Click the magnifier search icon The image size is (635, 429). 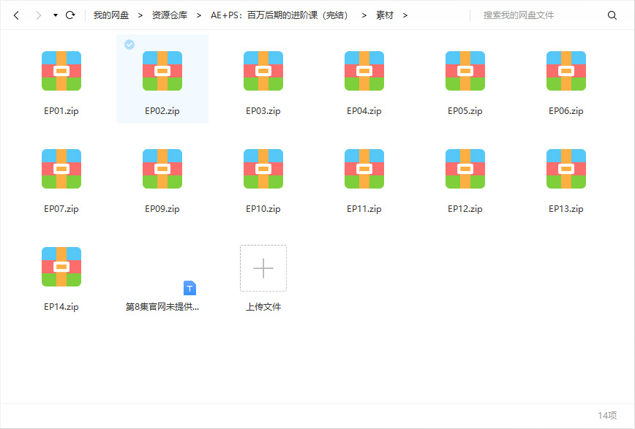coord(612,15)
